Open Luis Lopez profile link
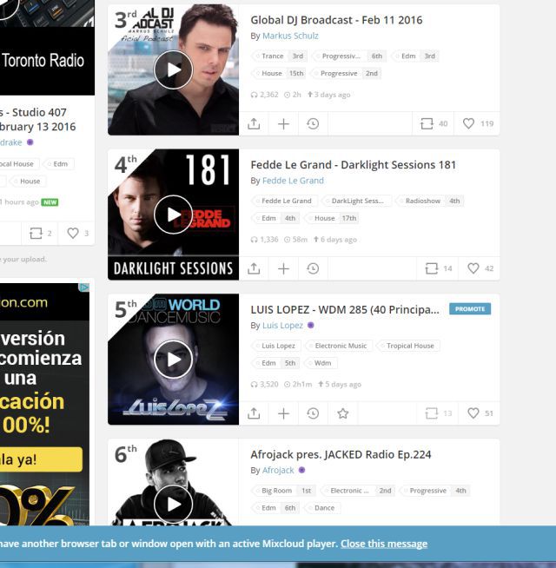This screenshot has width=556, height=568. (x=282, y=326)
